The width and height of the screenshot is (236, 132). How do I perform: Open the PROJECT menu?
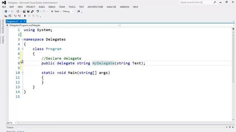pyautogui.click(x=31, y=7)
